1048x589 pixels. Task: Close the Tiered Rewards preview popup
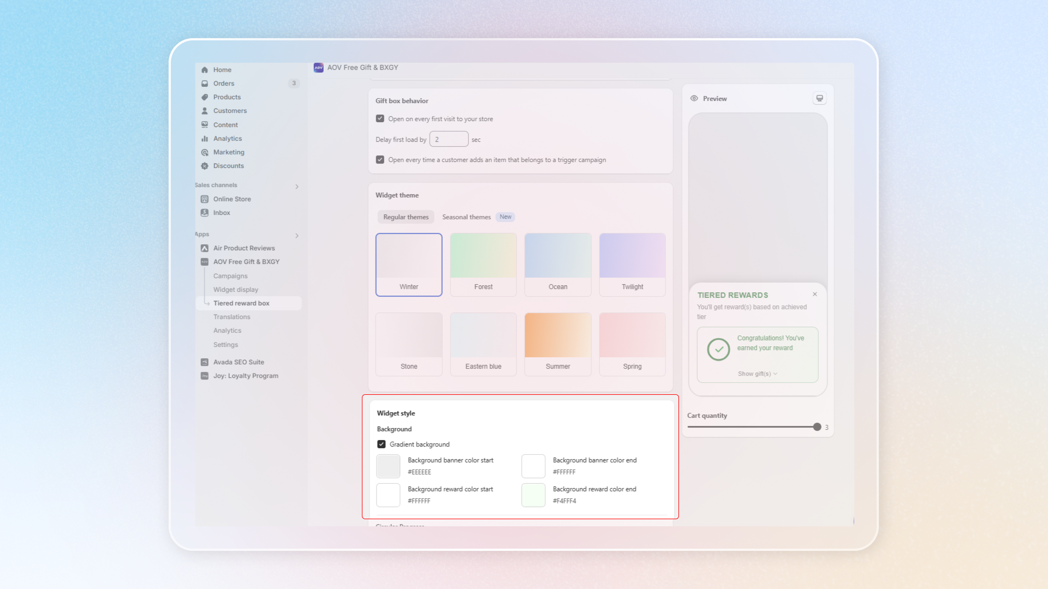[815, 294]
